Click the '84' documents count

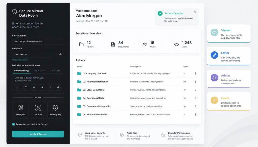(121, 43)
